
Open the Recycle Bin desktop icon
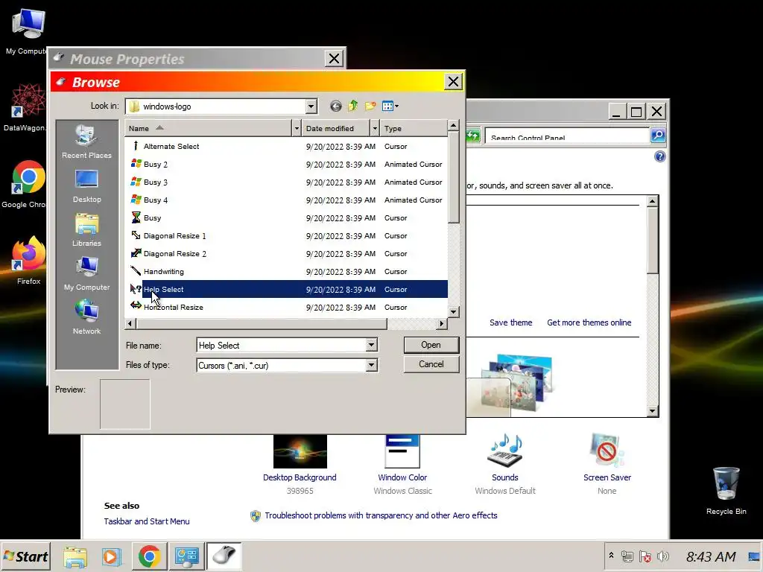(x=726, y=490)
